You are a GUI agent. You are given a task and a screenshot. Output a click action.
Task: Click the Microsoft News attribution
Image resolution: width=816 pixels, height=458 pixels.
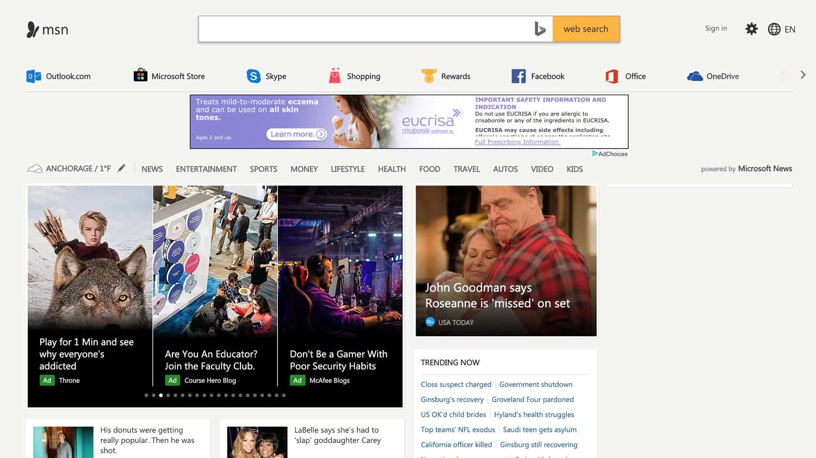pyautogui.click(x=765, y=169)
